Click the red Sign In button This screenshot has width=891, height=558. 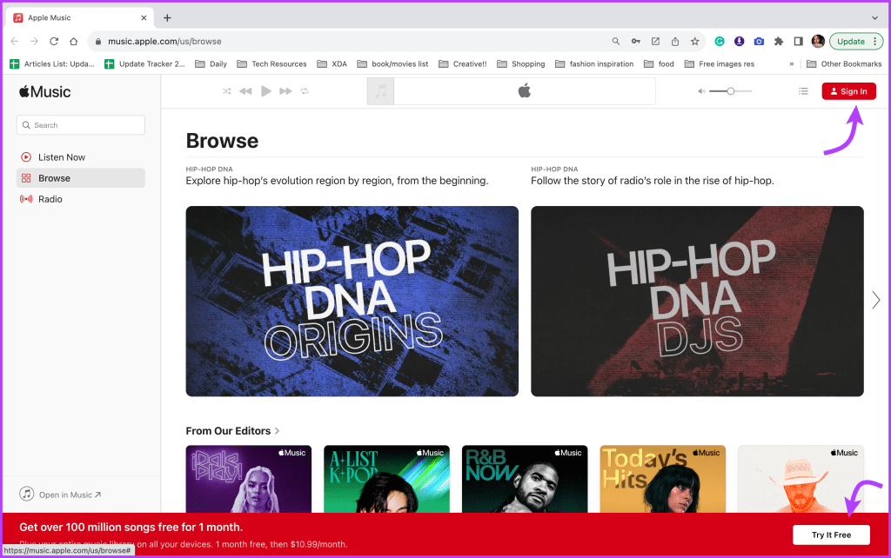click(848, 91)
